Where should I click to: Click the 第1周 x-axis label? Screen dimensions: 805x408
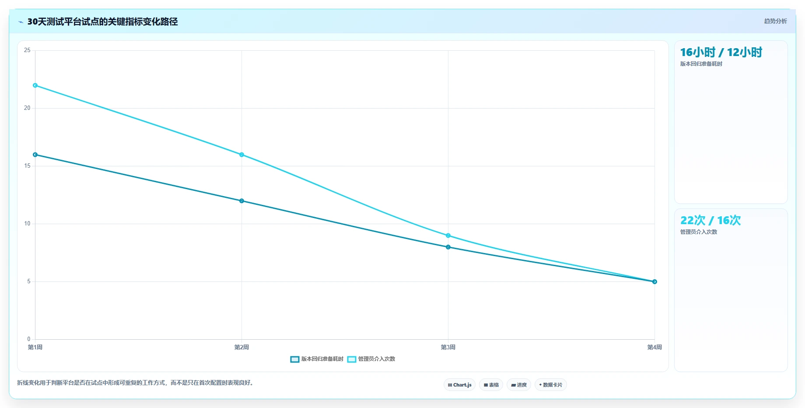35,347
